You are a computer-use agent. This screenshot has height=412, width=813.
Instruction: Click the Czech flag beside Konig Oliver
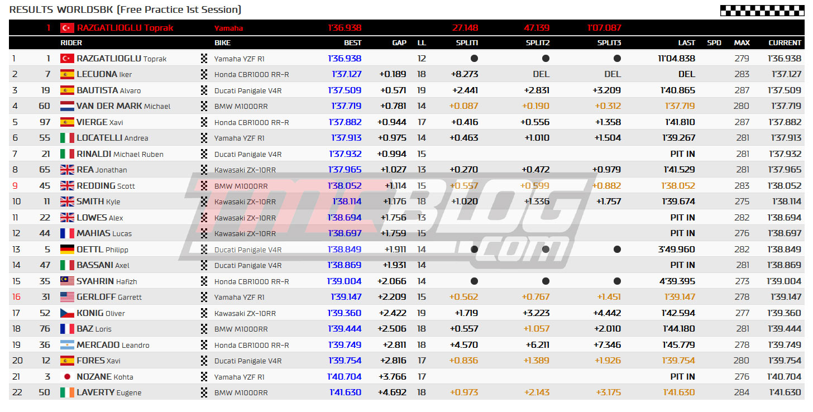coord(67,313)
